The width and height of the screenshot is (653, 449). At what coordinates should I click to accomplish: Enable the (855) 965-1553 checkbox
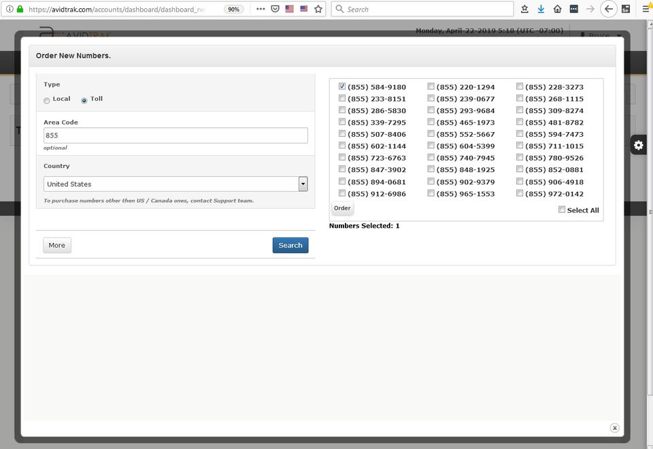pos(431,193)
